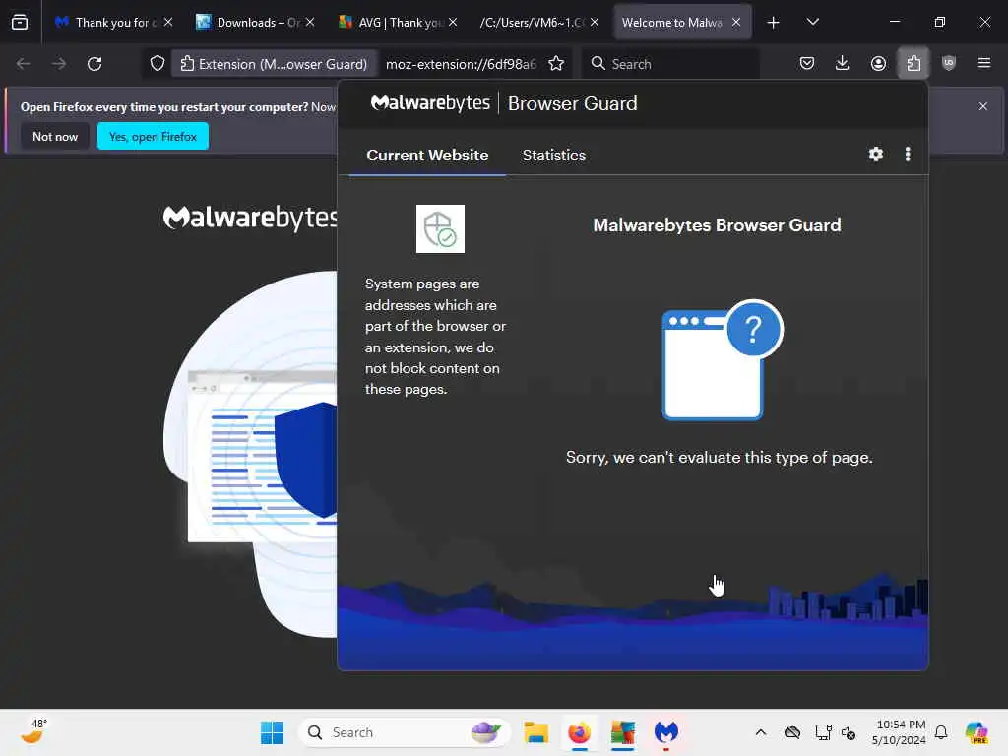Open the three-dot more options menu
Image resolution: width=1008 pixels, height=756 pixels.
pos(908,155)
